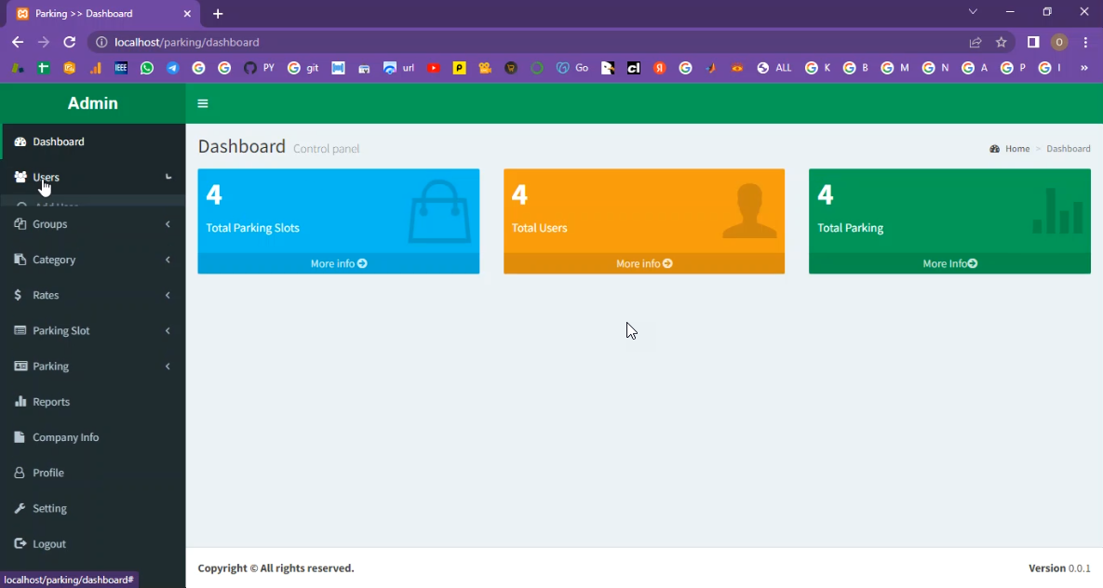Image resolution: width=1103 pixels, height=588 pixels.
Task: Open More info on Total Users card
Action: click(643, 263)
